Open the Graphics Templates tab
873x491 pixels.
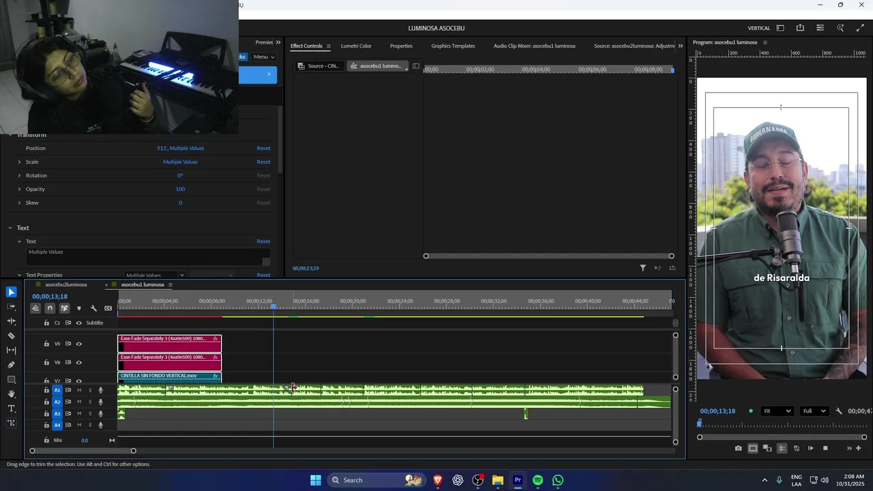point(453,46)
